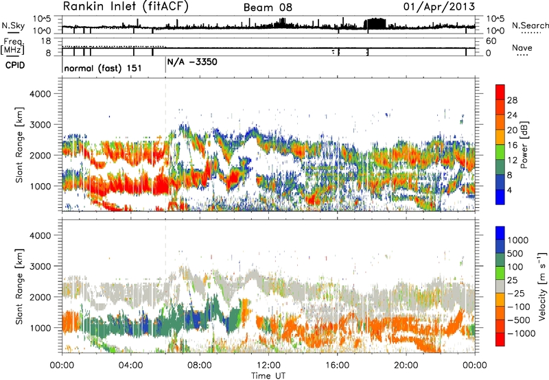This screenshot has height=380, width=549.
Task: Click the '-25' tick on the Velocity colorbar
Action: (515, 293)
